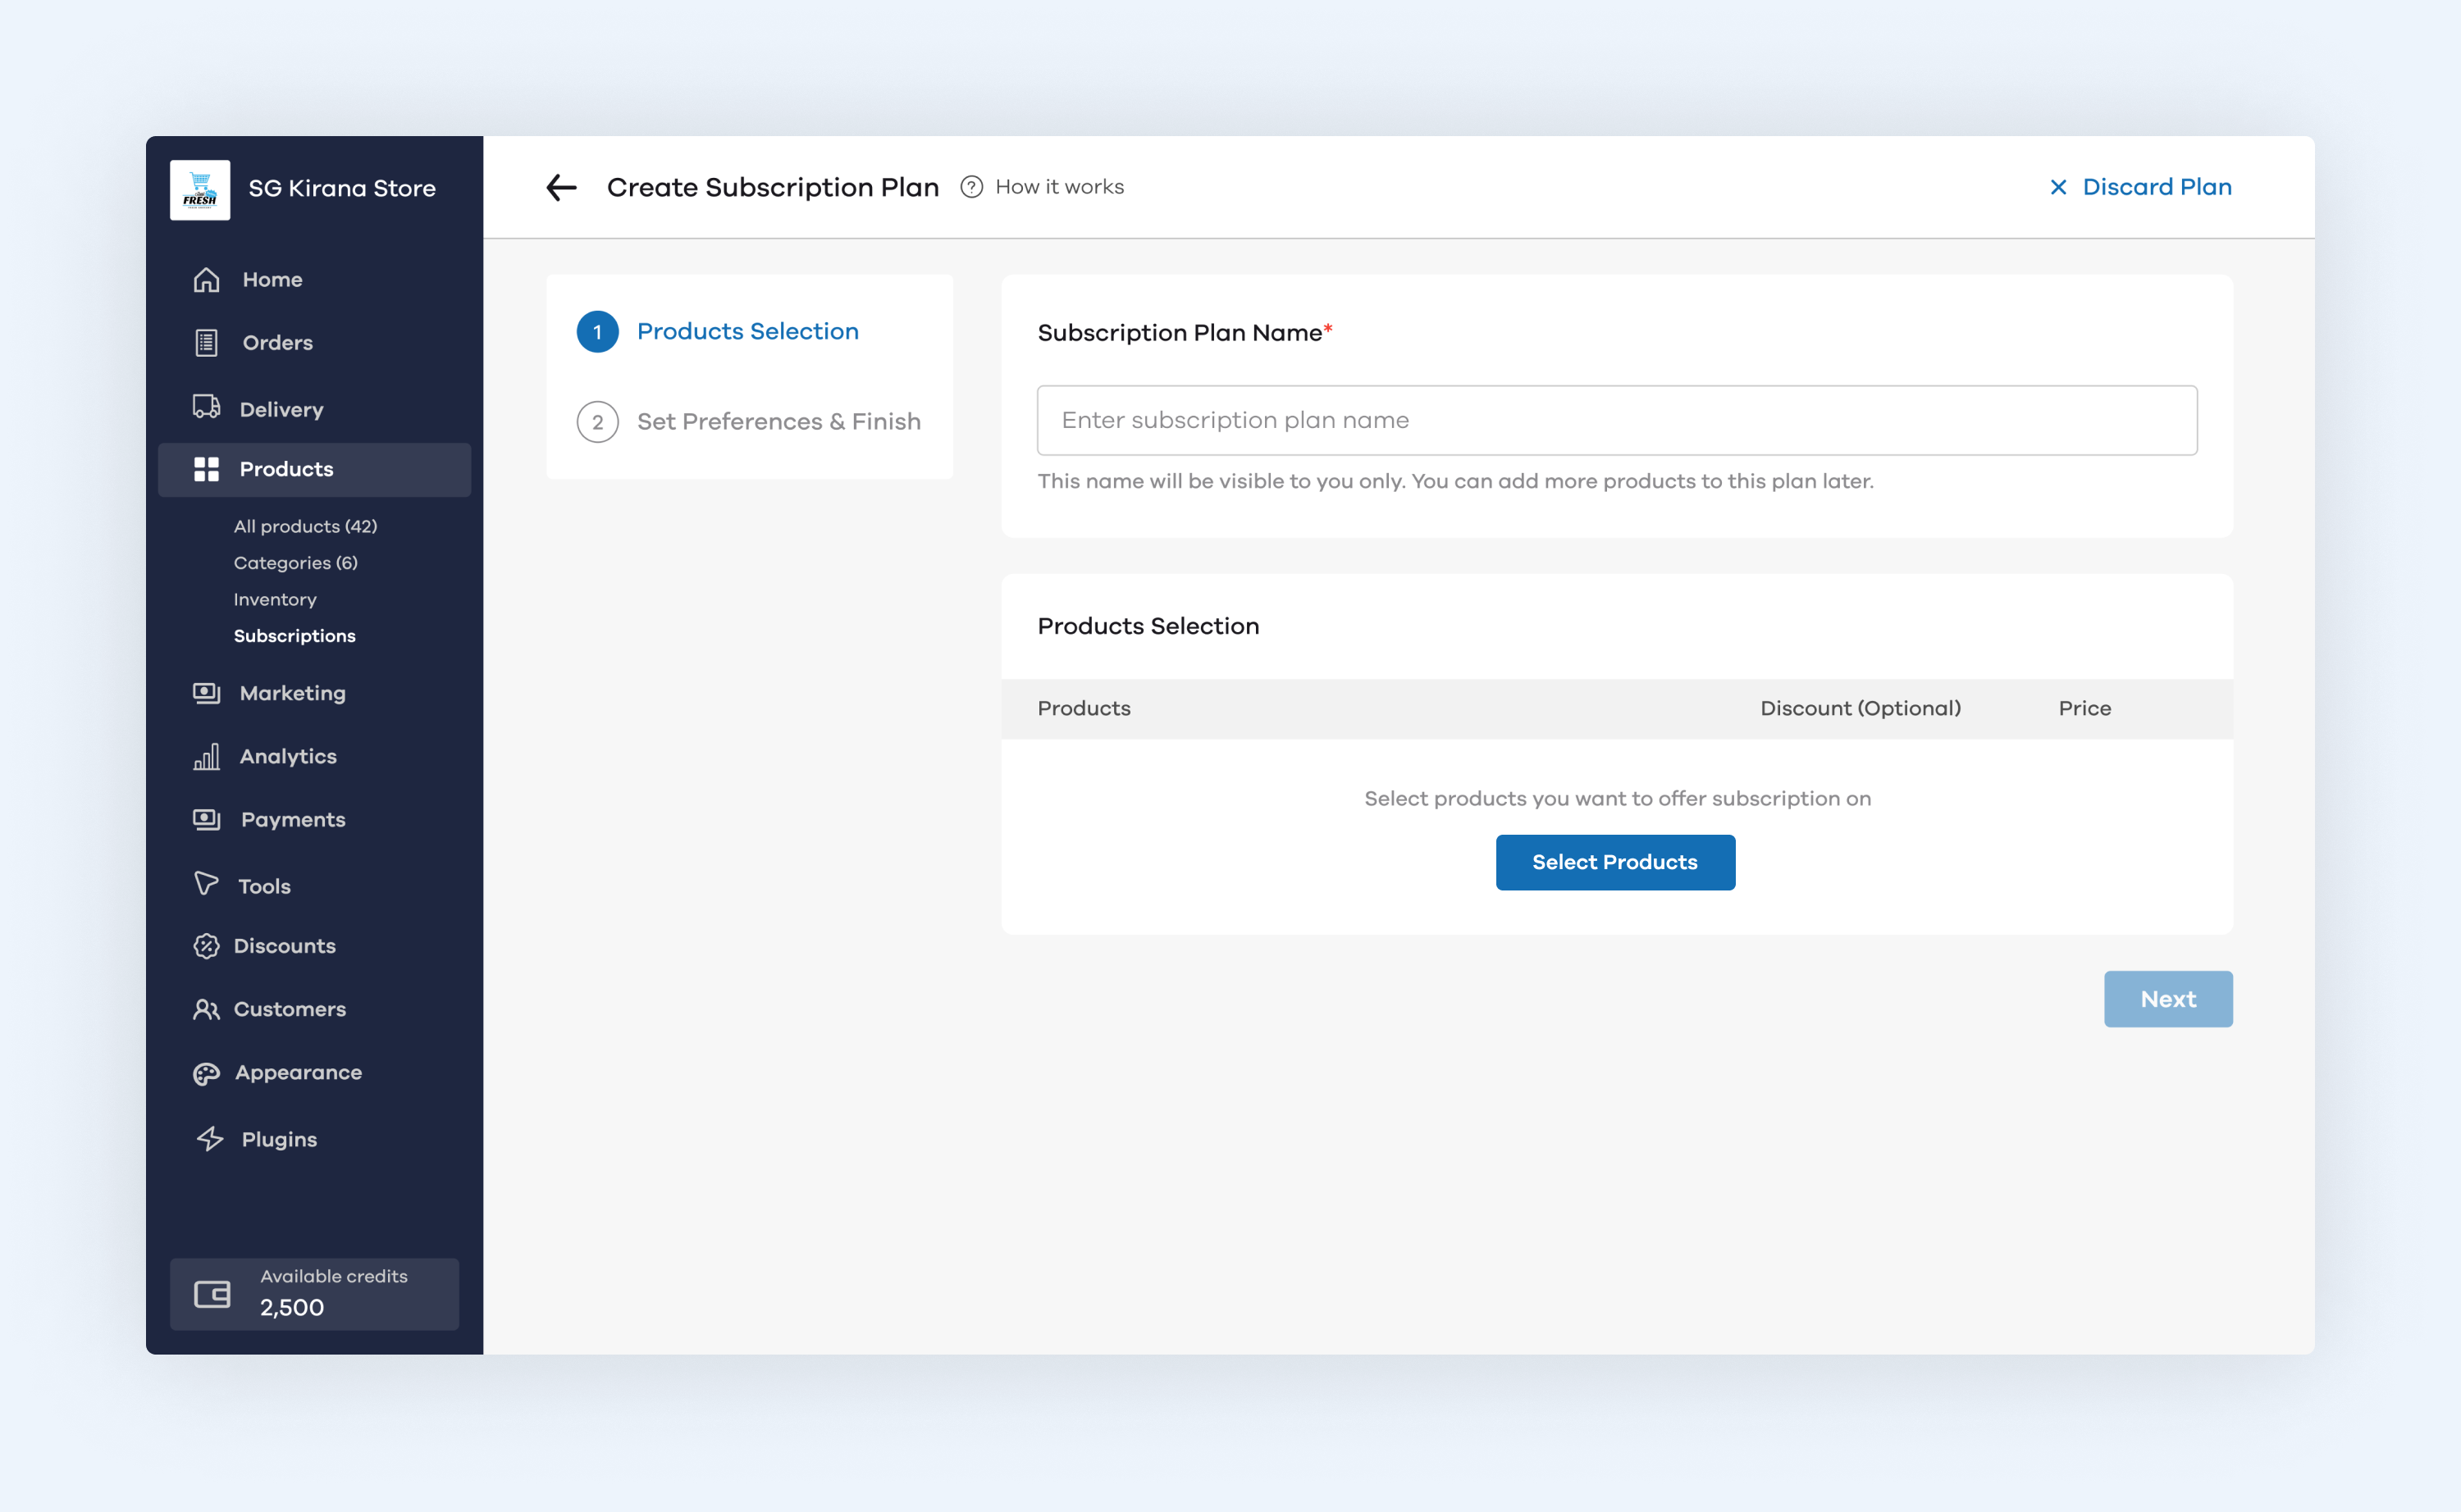Screen dimensions: 2461x1512
Task: Open All products (42) submenu item
Action: [305, 526]
